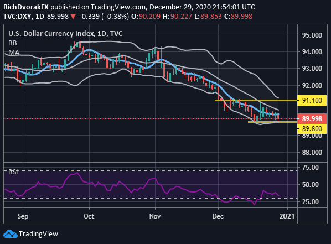Click the red down-arrow price change indicator
The height and width of the screenshot is (244, 331).
pyautogui.click(x=73, y=17)
